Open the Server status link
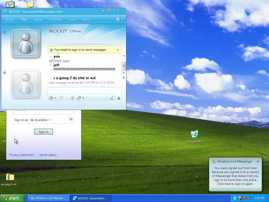This screenshot has height=202, width=269. (48, 155)
